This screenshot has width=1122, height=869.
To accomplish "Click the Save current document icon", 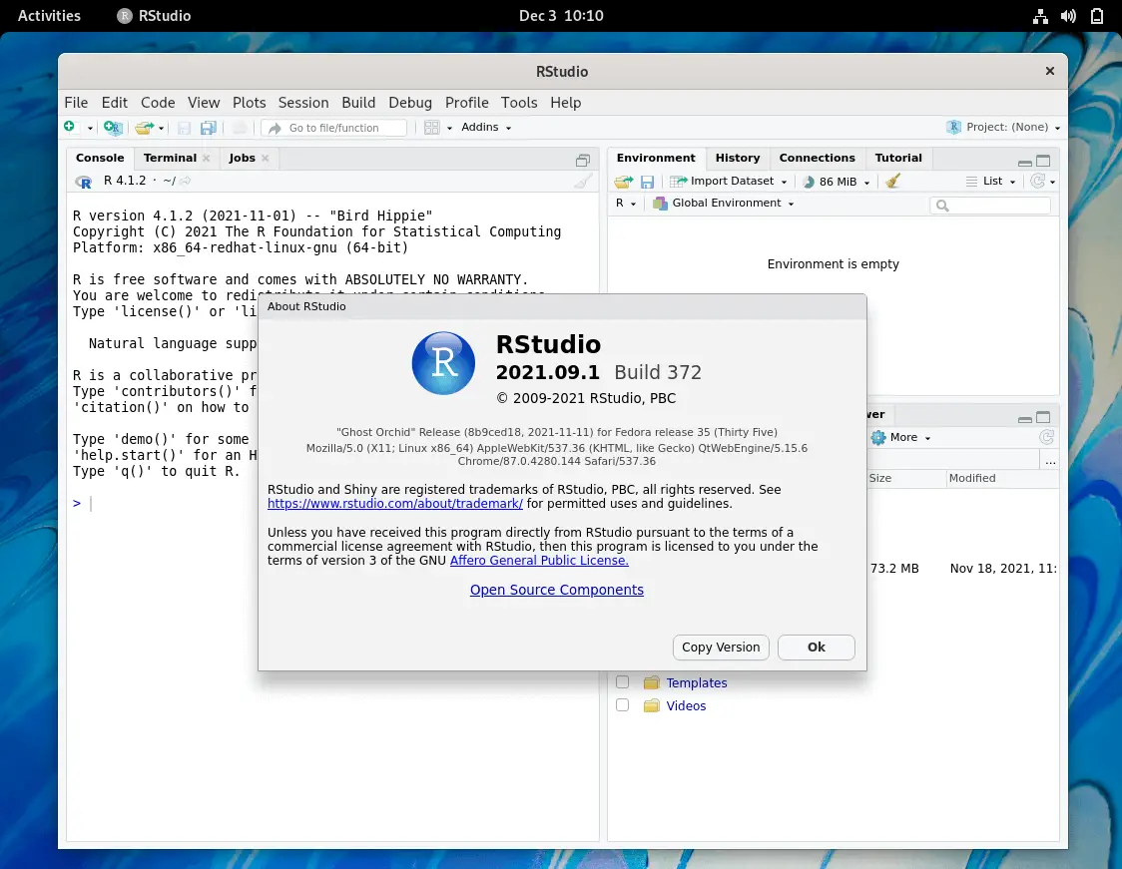I will tap(184, 128).
